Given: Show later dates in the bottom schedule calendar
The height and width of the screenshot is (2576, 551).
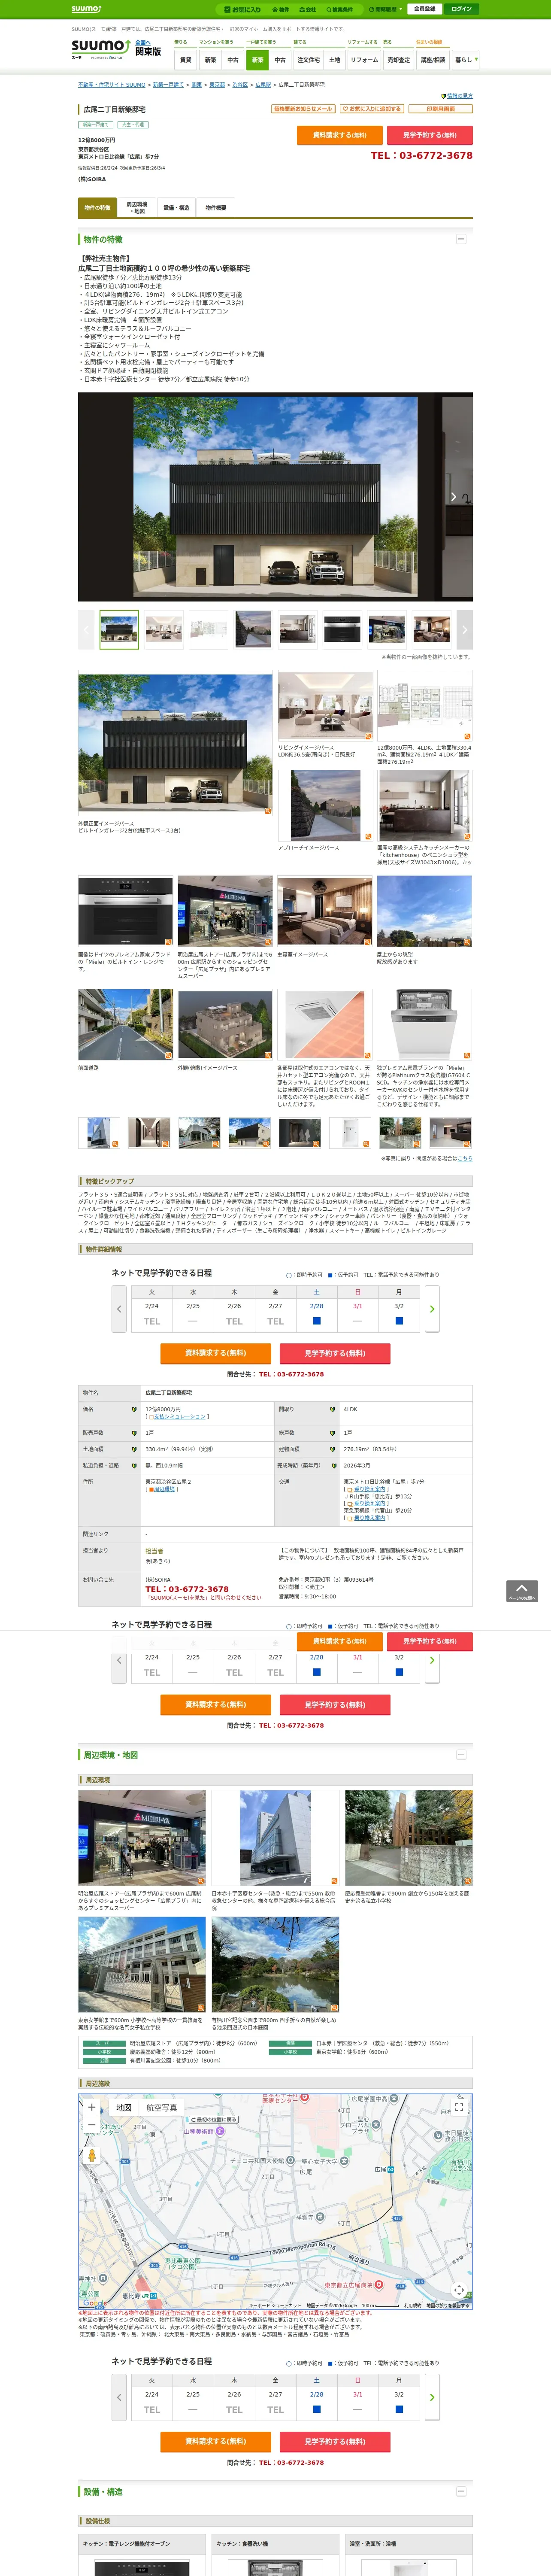Looking at the screenshot, I should 432,2397.
